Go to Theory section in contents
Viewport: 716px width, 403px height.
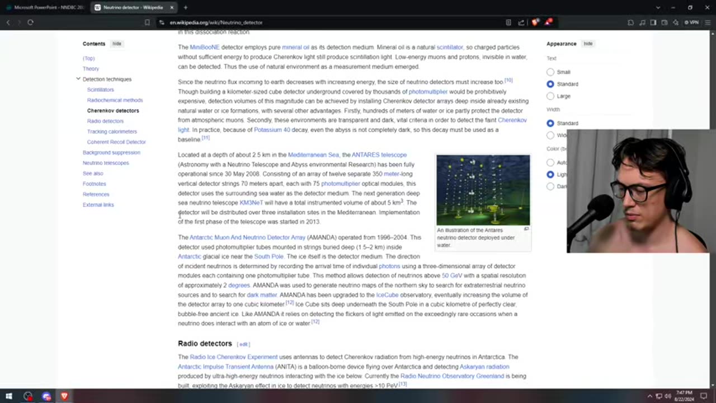click(91, 69)
